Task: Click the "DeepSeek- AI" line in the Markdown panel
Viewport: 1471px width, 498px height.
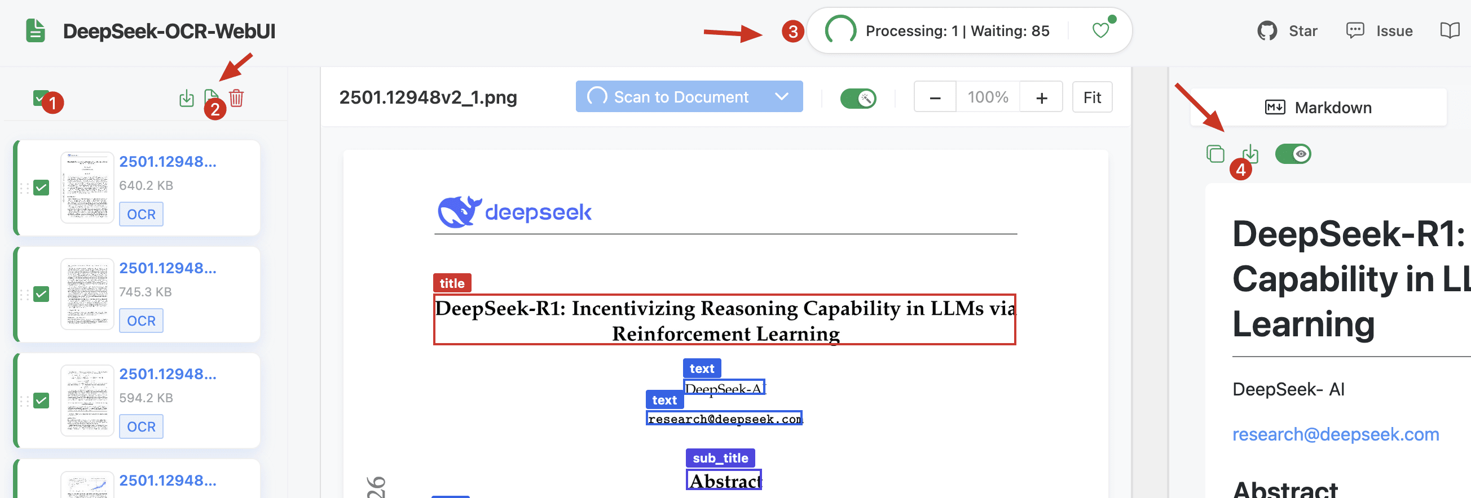Action: click(1288, 389)
